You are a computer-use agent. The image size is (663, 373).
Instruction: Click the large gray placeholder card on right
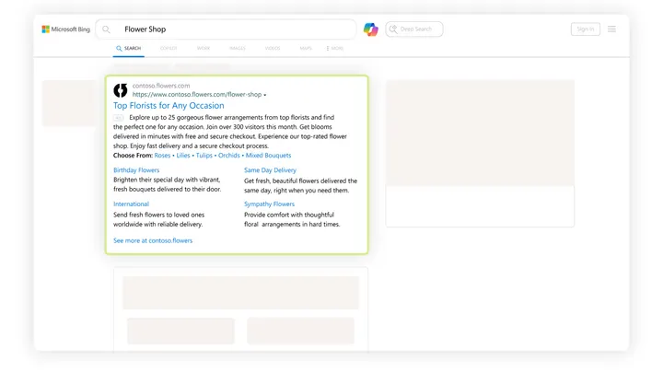480,153
